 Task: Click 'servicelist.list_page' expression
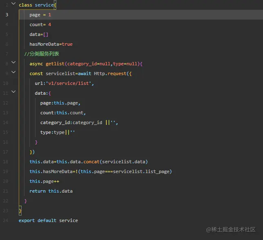(141, 171)
